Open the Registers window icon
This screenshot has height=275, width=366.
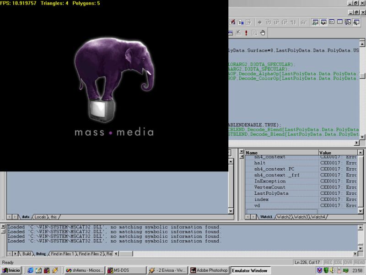(x=332, y=22)
